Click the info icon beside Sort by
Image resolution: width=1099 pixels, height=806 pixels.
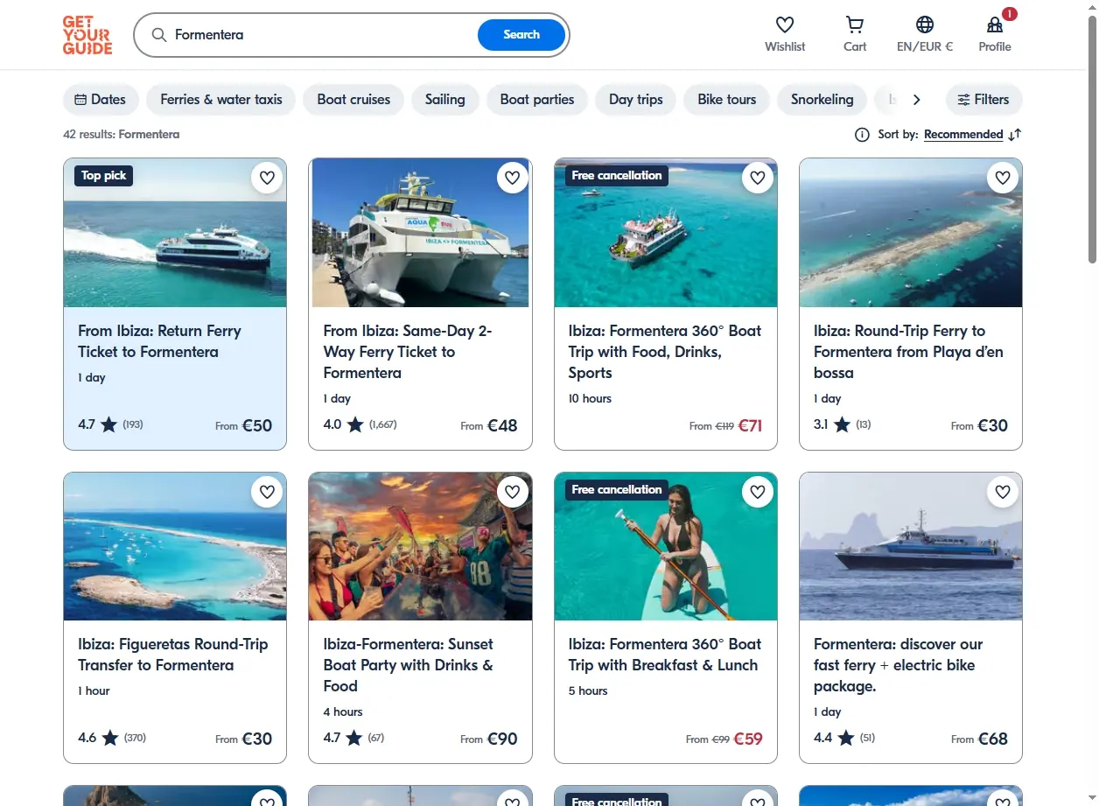pyautogui.click(x=862, y=135)
